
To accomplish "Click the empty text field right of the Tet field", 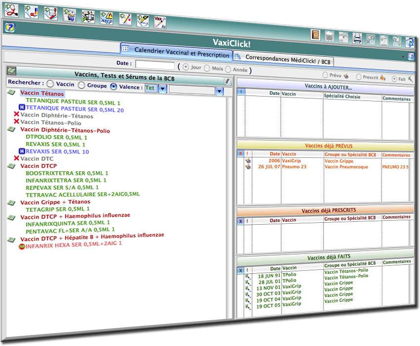I will click(192, 90).
